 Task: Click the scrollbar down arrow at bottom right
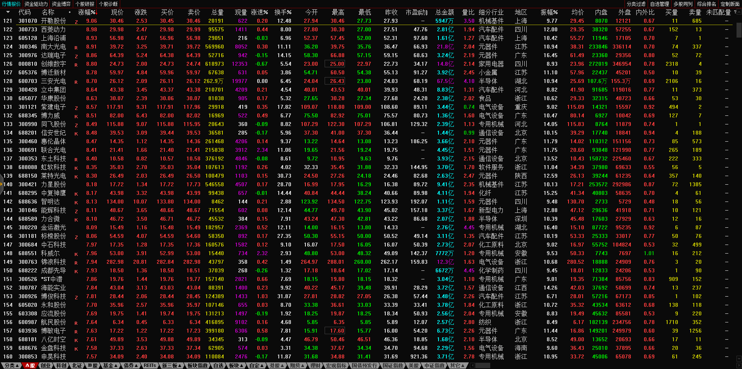coord(739,358)
